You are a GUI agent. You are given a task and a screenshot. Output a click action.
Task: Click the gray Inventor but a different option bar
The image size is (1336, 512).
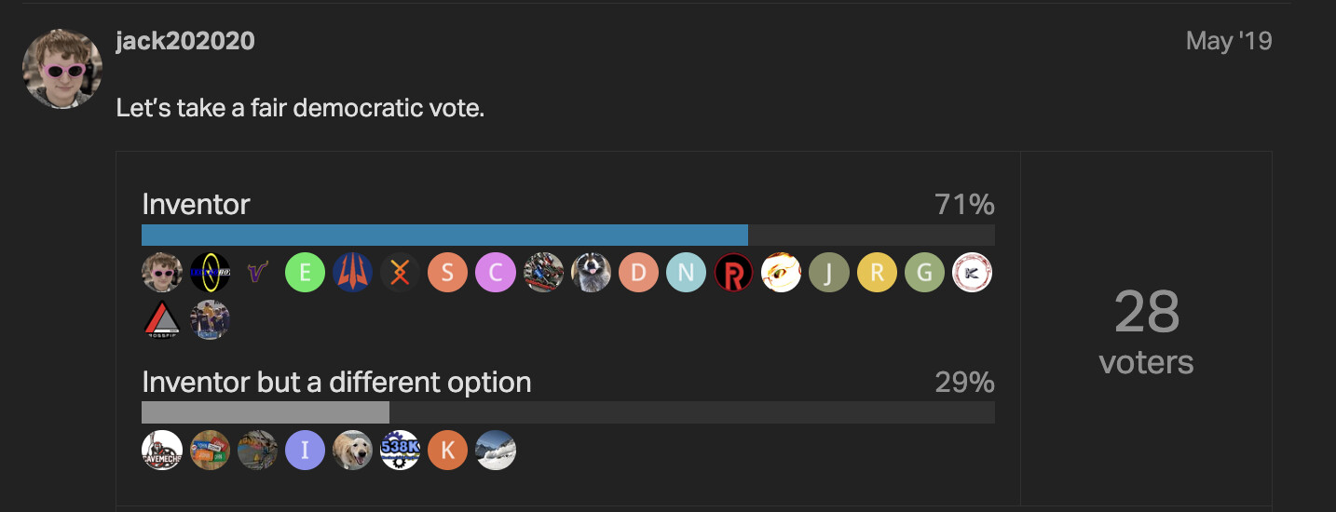click(x=266, y=412)
